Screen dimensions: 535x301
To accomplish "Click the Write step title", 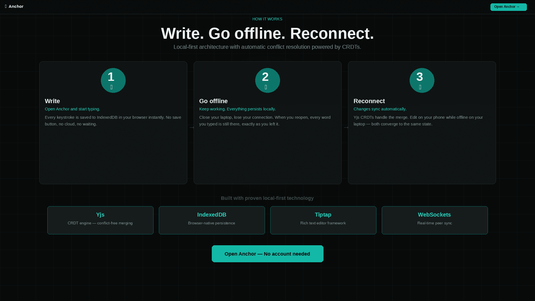I will [x=52, y=101].
